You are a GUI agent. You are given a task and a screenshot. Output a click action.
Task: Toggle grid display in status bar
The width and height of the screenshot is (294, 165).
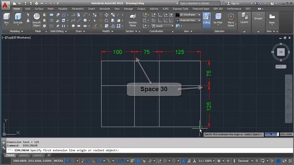(68, 161)
